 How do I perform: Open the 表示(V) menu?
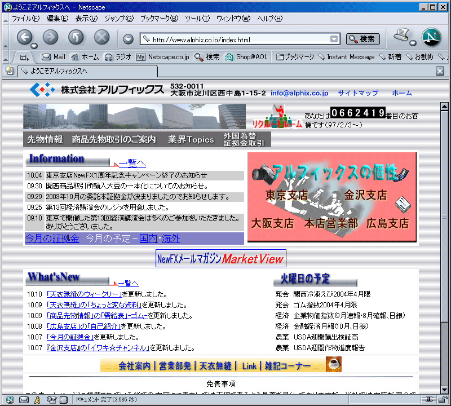(x=86, y=19)
